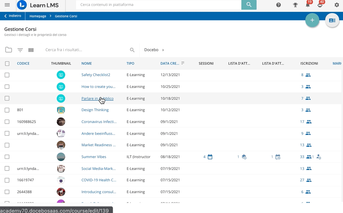Open the settings gear icon
The width and height of the screenshot is (343, 213).
[x=336, y=5]
